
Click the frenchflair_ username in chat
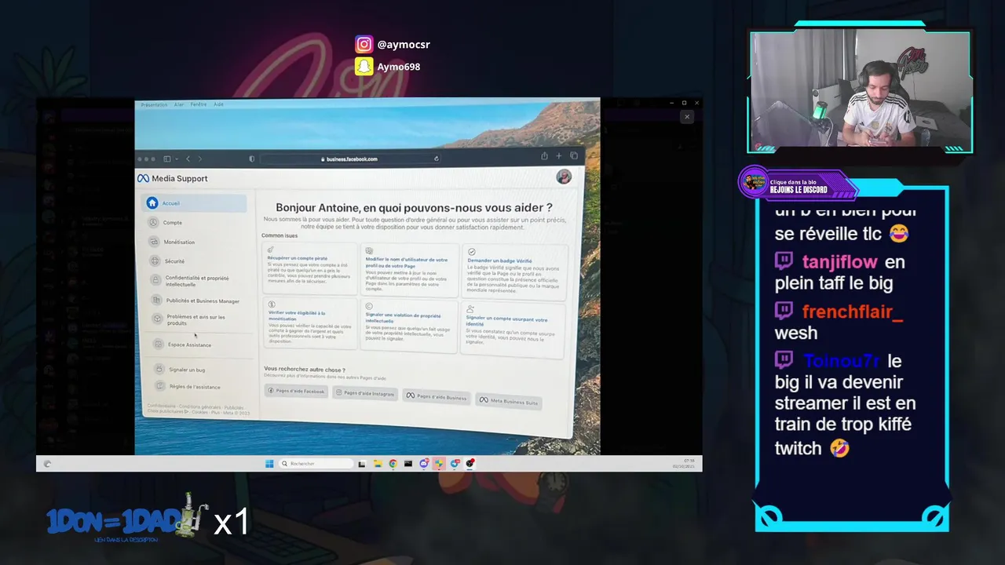click(x=853, y=312)
